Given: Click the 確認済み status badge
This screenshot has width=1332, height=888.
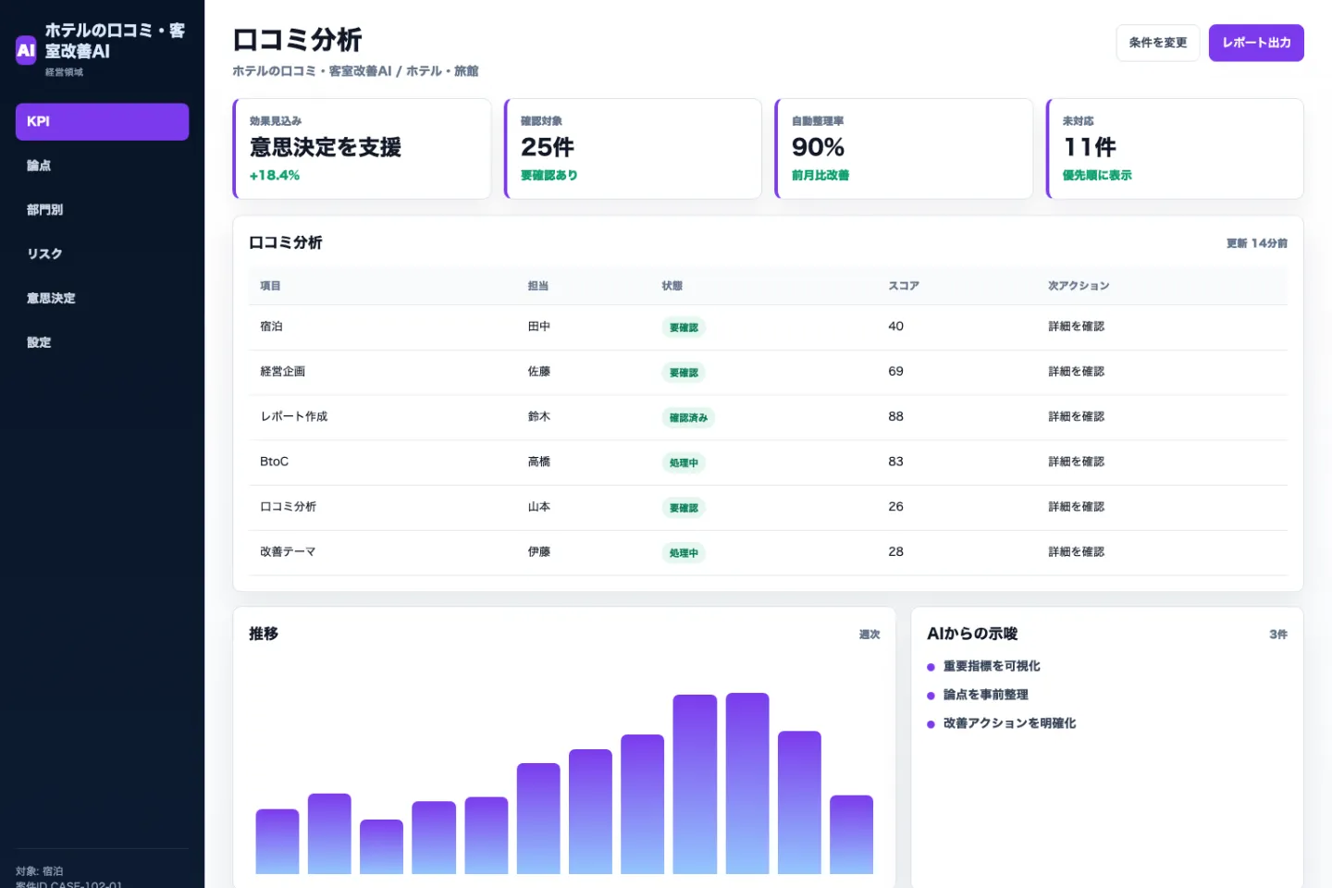Looking at the screenshot, I should click(x=688, y=418).
